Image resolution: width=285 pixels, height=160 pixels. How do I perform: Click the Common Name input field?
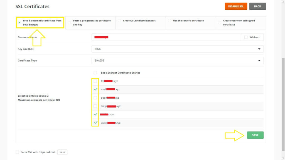click(166, 37)
